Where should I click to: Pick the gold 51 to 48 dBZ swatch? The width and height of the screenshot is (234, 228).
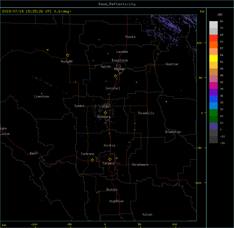coord(213,65)
